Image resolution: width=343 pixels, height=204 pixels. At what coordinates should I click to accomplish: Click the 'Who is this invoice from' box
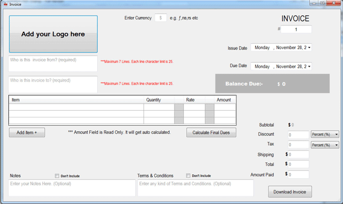point(53,63)
